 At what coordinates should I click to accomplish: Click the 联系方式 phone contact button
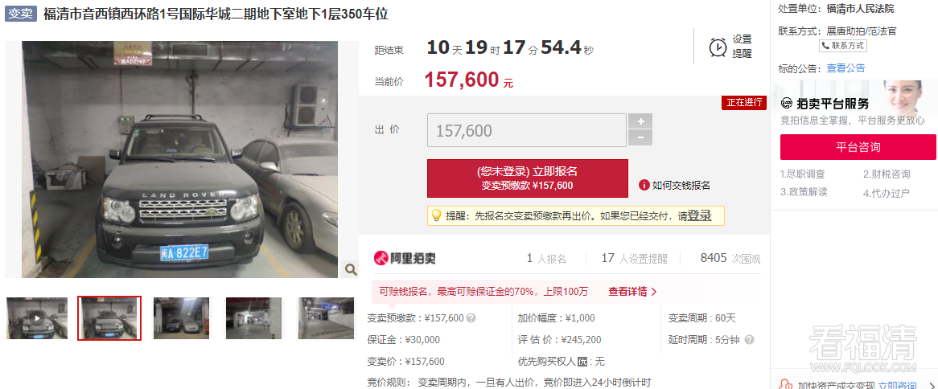tap(843, 46)
